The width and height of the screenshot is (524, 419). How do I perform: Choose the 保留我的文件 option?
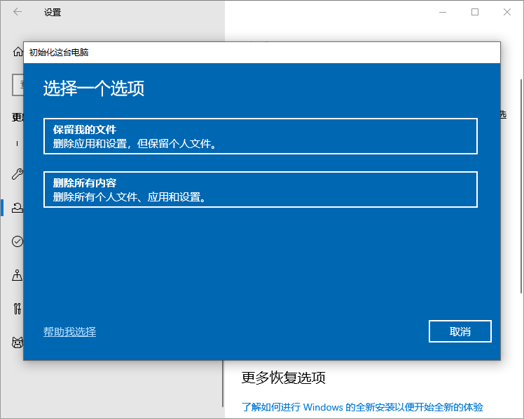[x=261, y=136]
